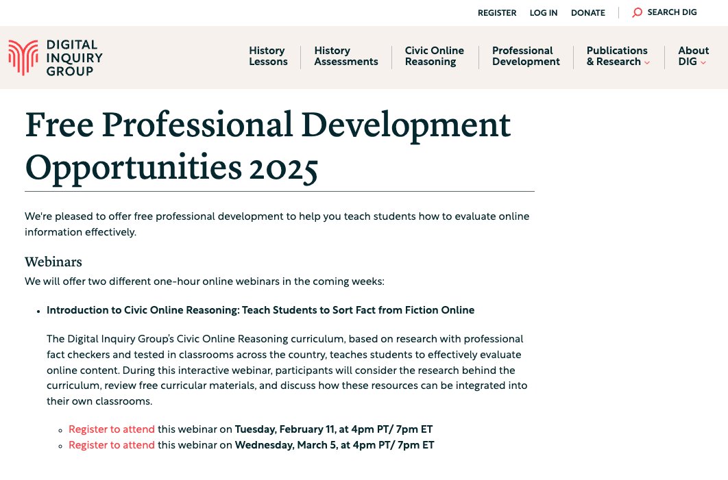This screenshot has height=480, width=728.
Task: Click the REGISTER link at top
Action: pyautogui.click(x=497, y=13)
